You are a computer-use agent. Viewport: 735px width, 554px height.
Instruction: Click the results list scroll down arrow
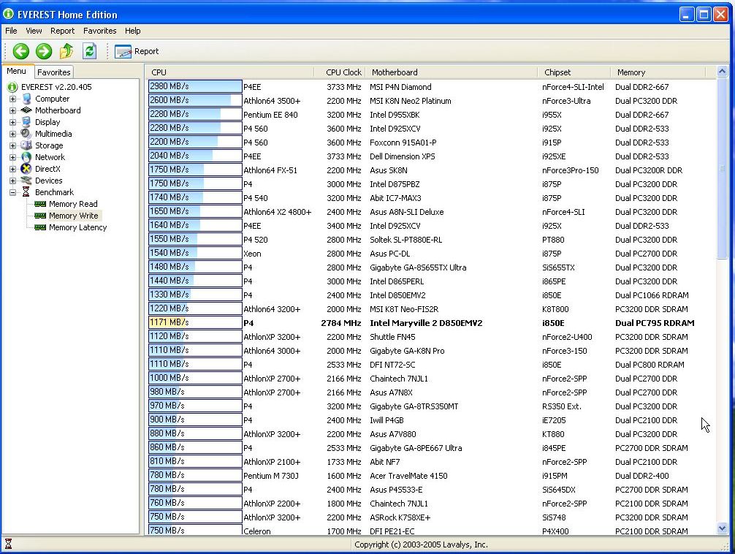click(722, 528)
